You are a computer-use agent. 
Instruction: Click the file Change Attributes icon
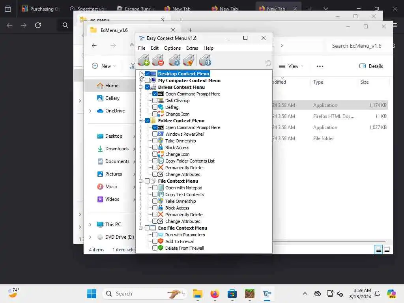point(161,221)
